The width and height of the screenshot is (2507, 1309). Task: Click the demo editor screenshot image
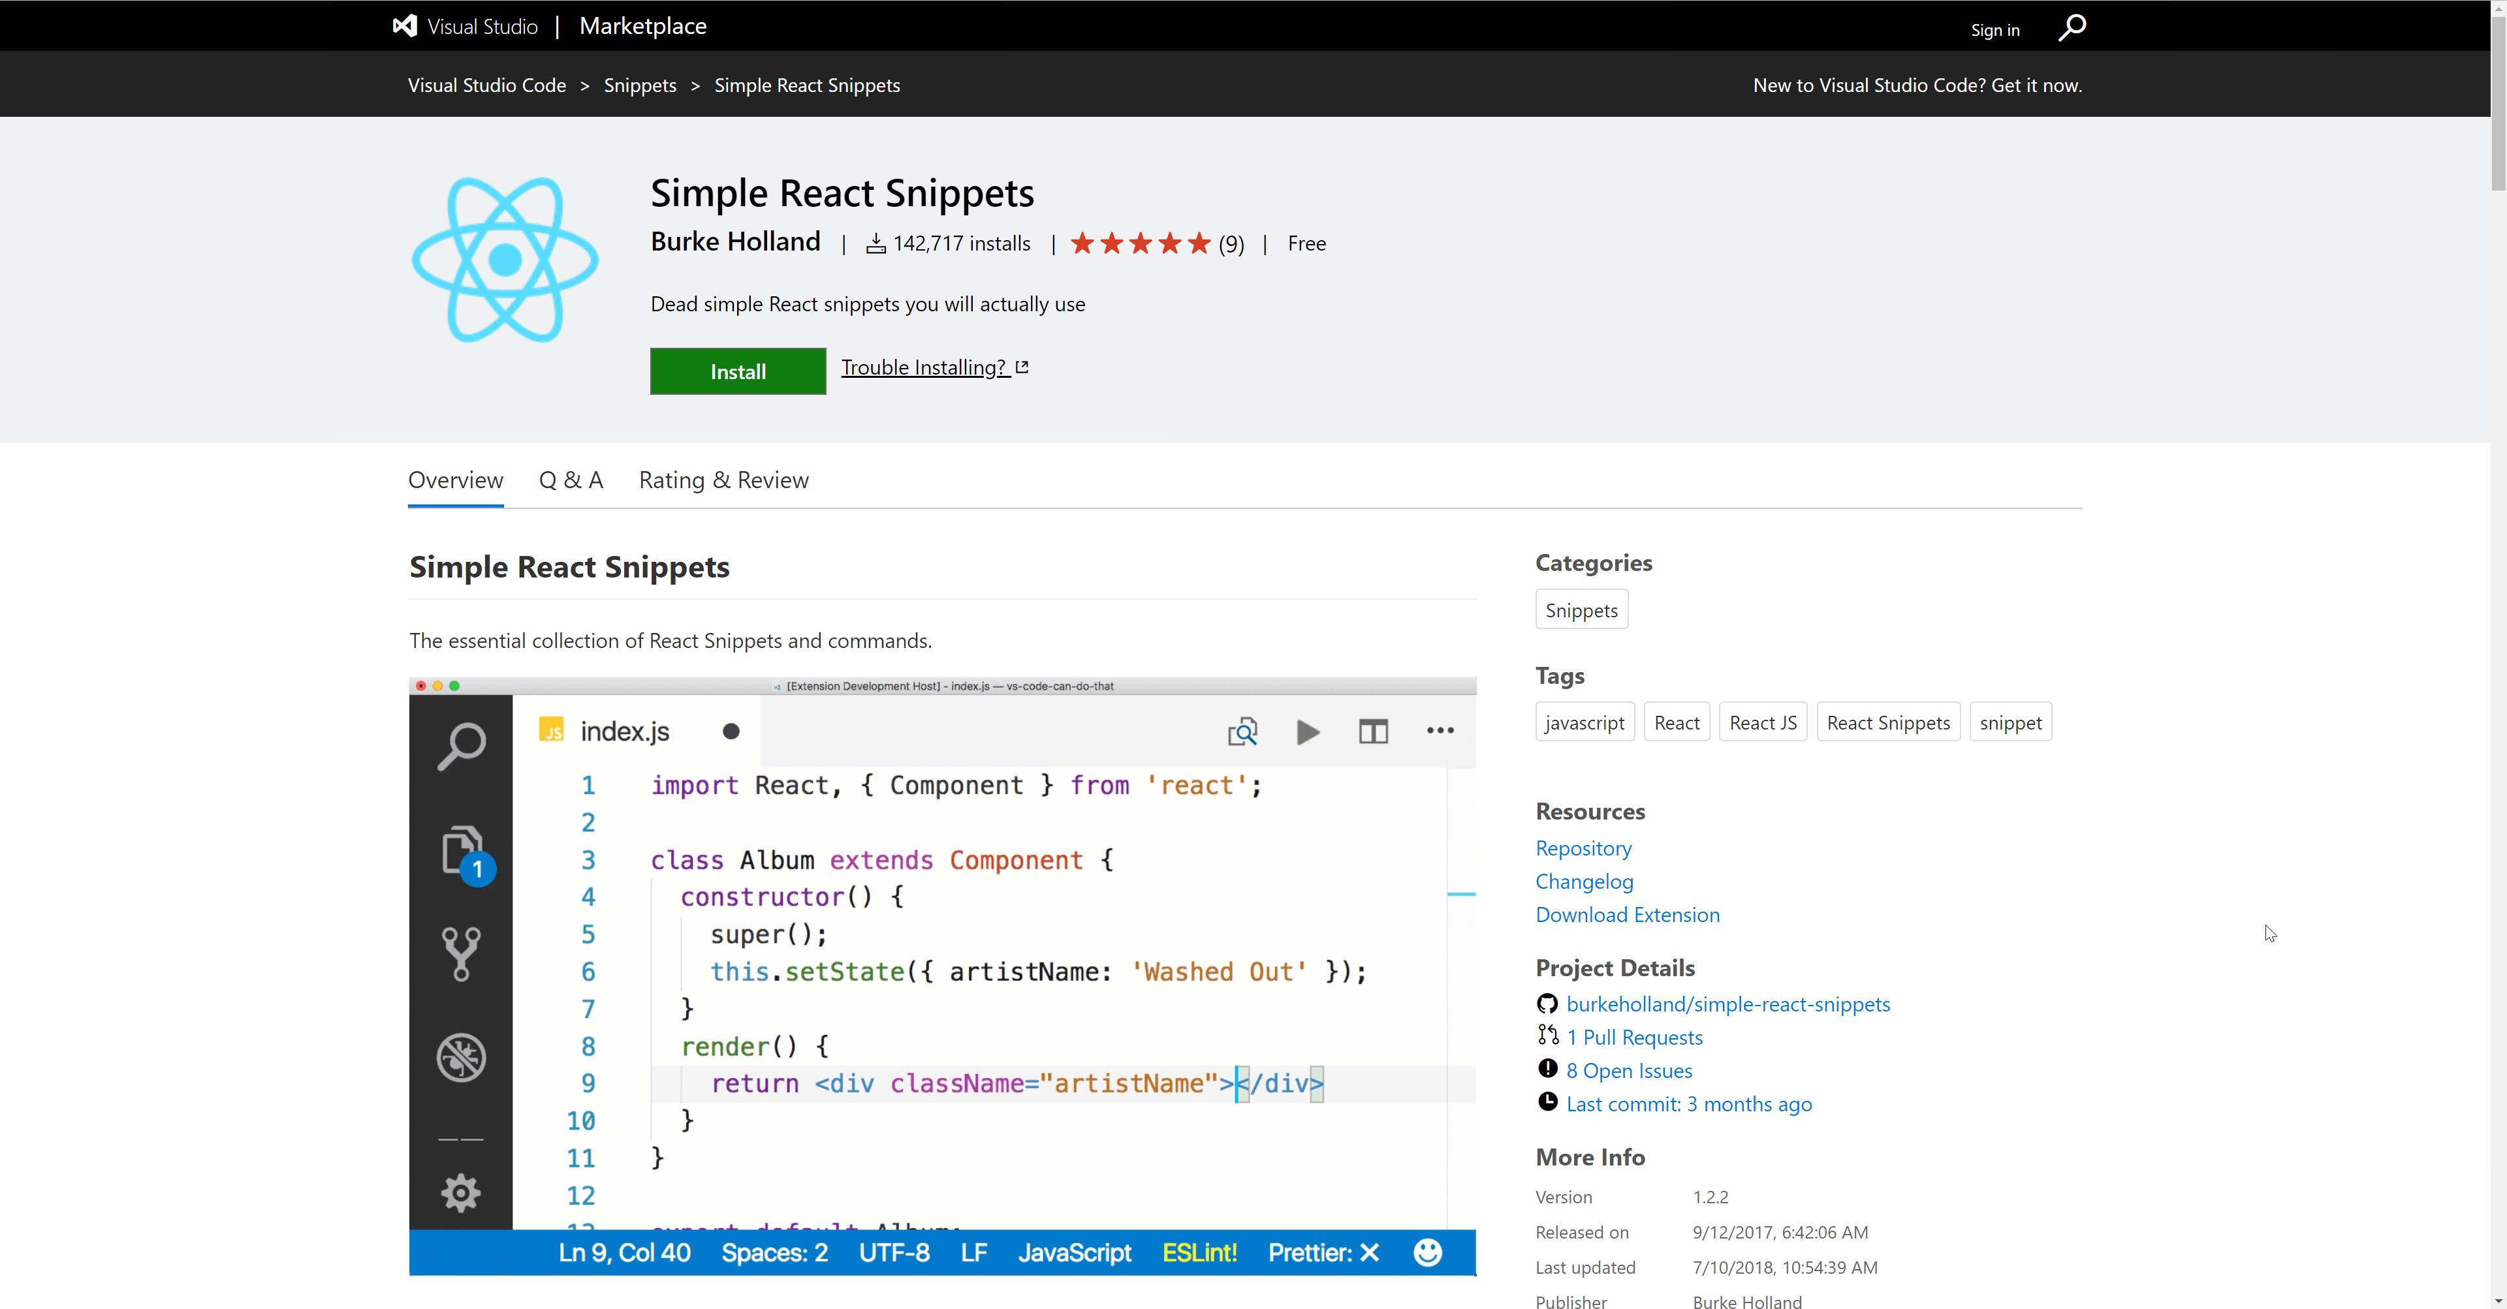click(942, 976)
